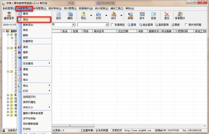The width and height of the screenshot is (209, 134).
Task: Click the 打印 printer toolbar icon
Action: [99, 16]
